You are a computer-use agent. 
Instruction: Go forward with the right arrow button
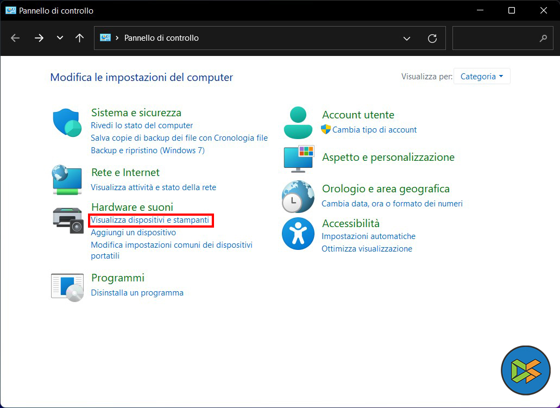pyautogui.click(x=39, y=38)
